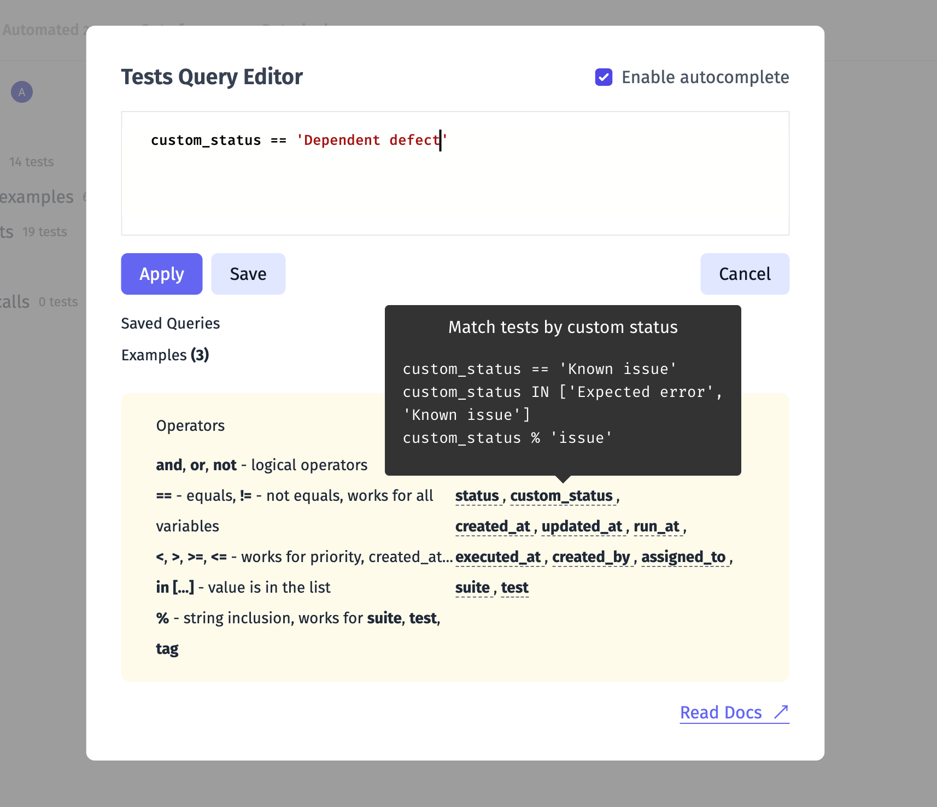Select the status variable
937x807 pixels.
click(477, 496)
